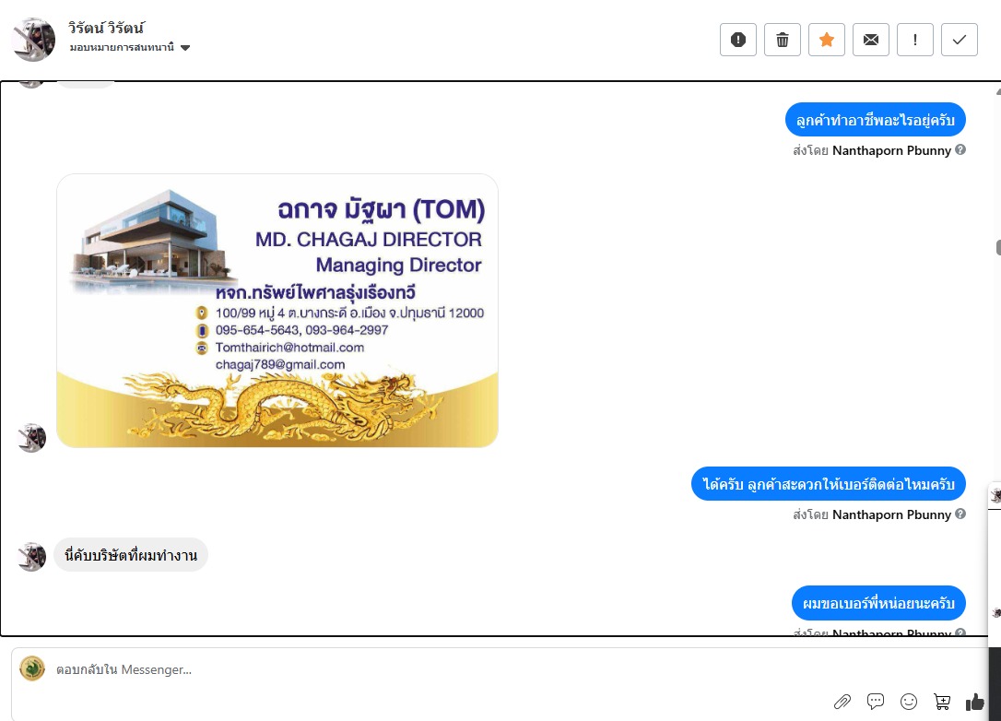
Task: Mark conversation unread with envelope icon
Action: [x=871, y=40]
